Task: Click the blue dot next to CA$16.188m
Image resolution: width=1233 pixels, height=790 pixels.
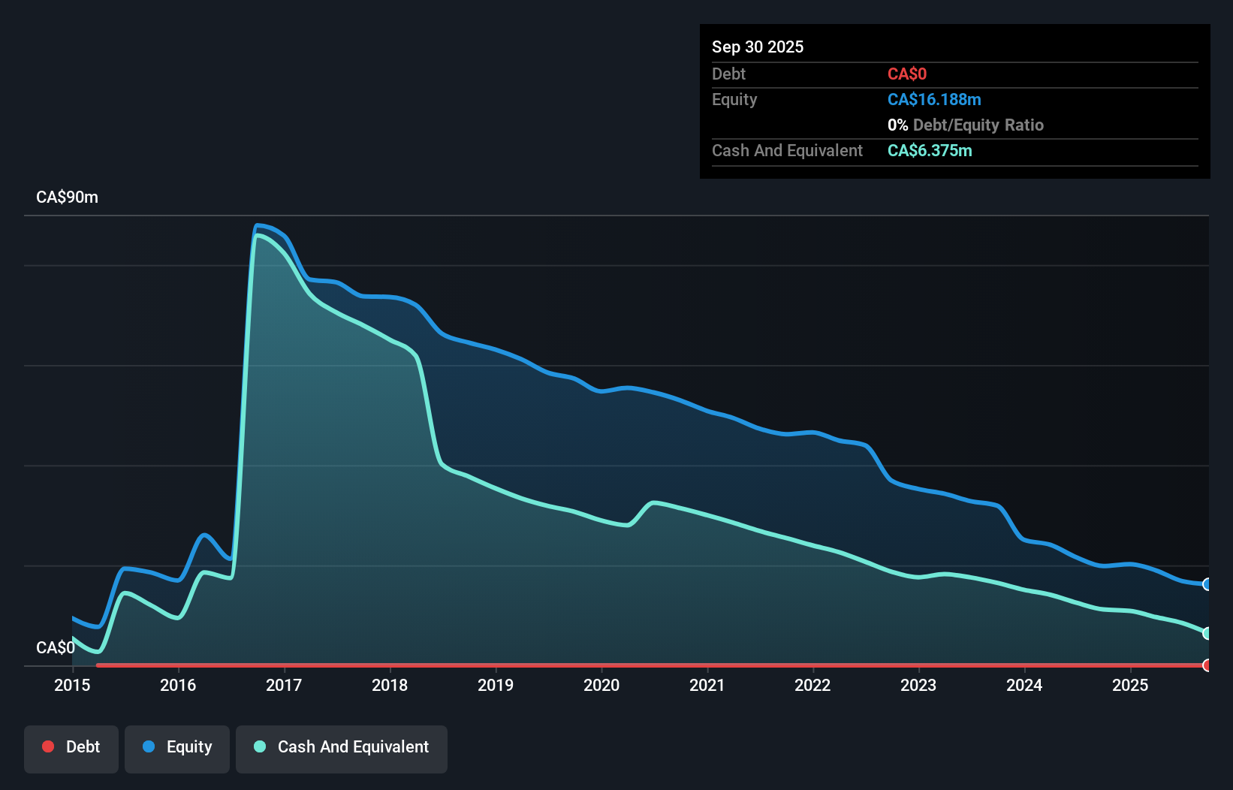Action: coord(933,99)
